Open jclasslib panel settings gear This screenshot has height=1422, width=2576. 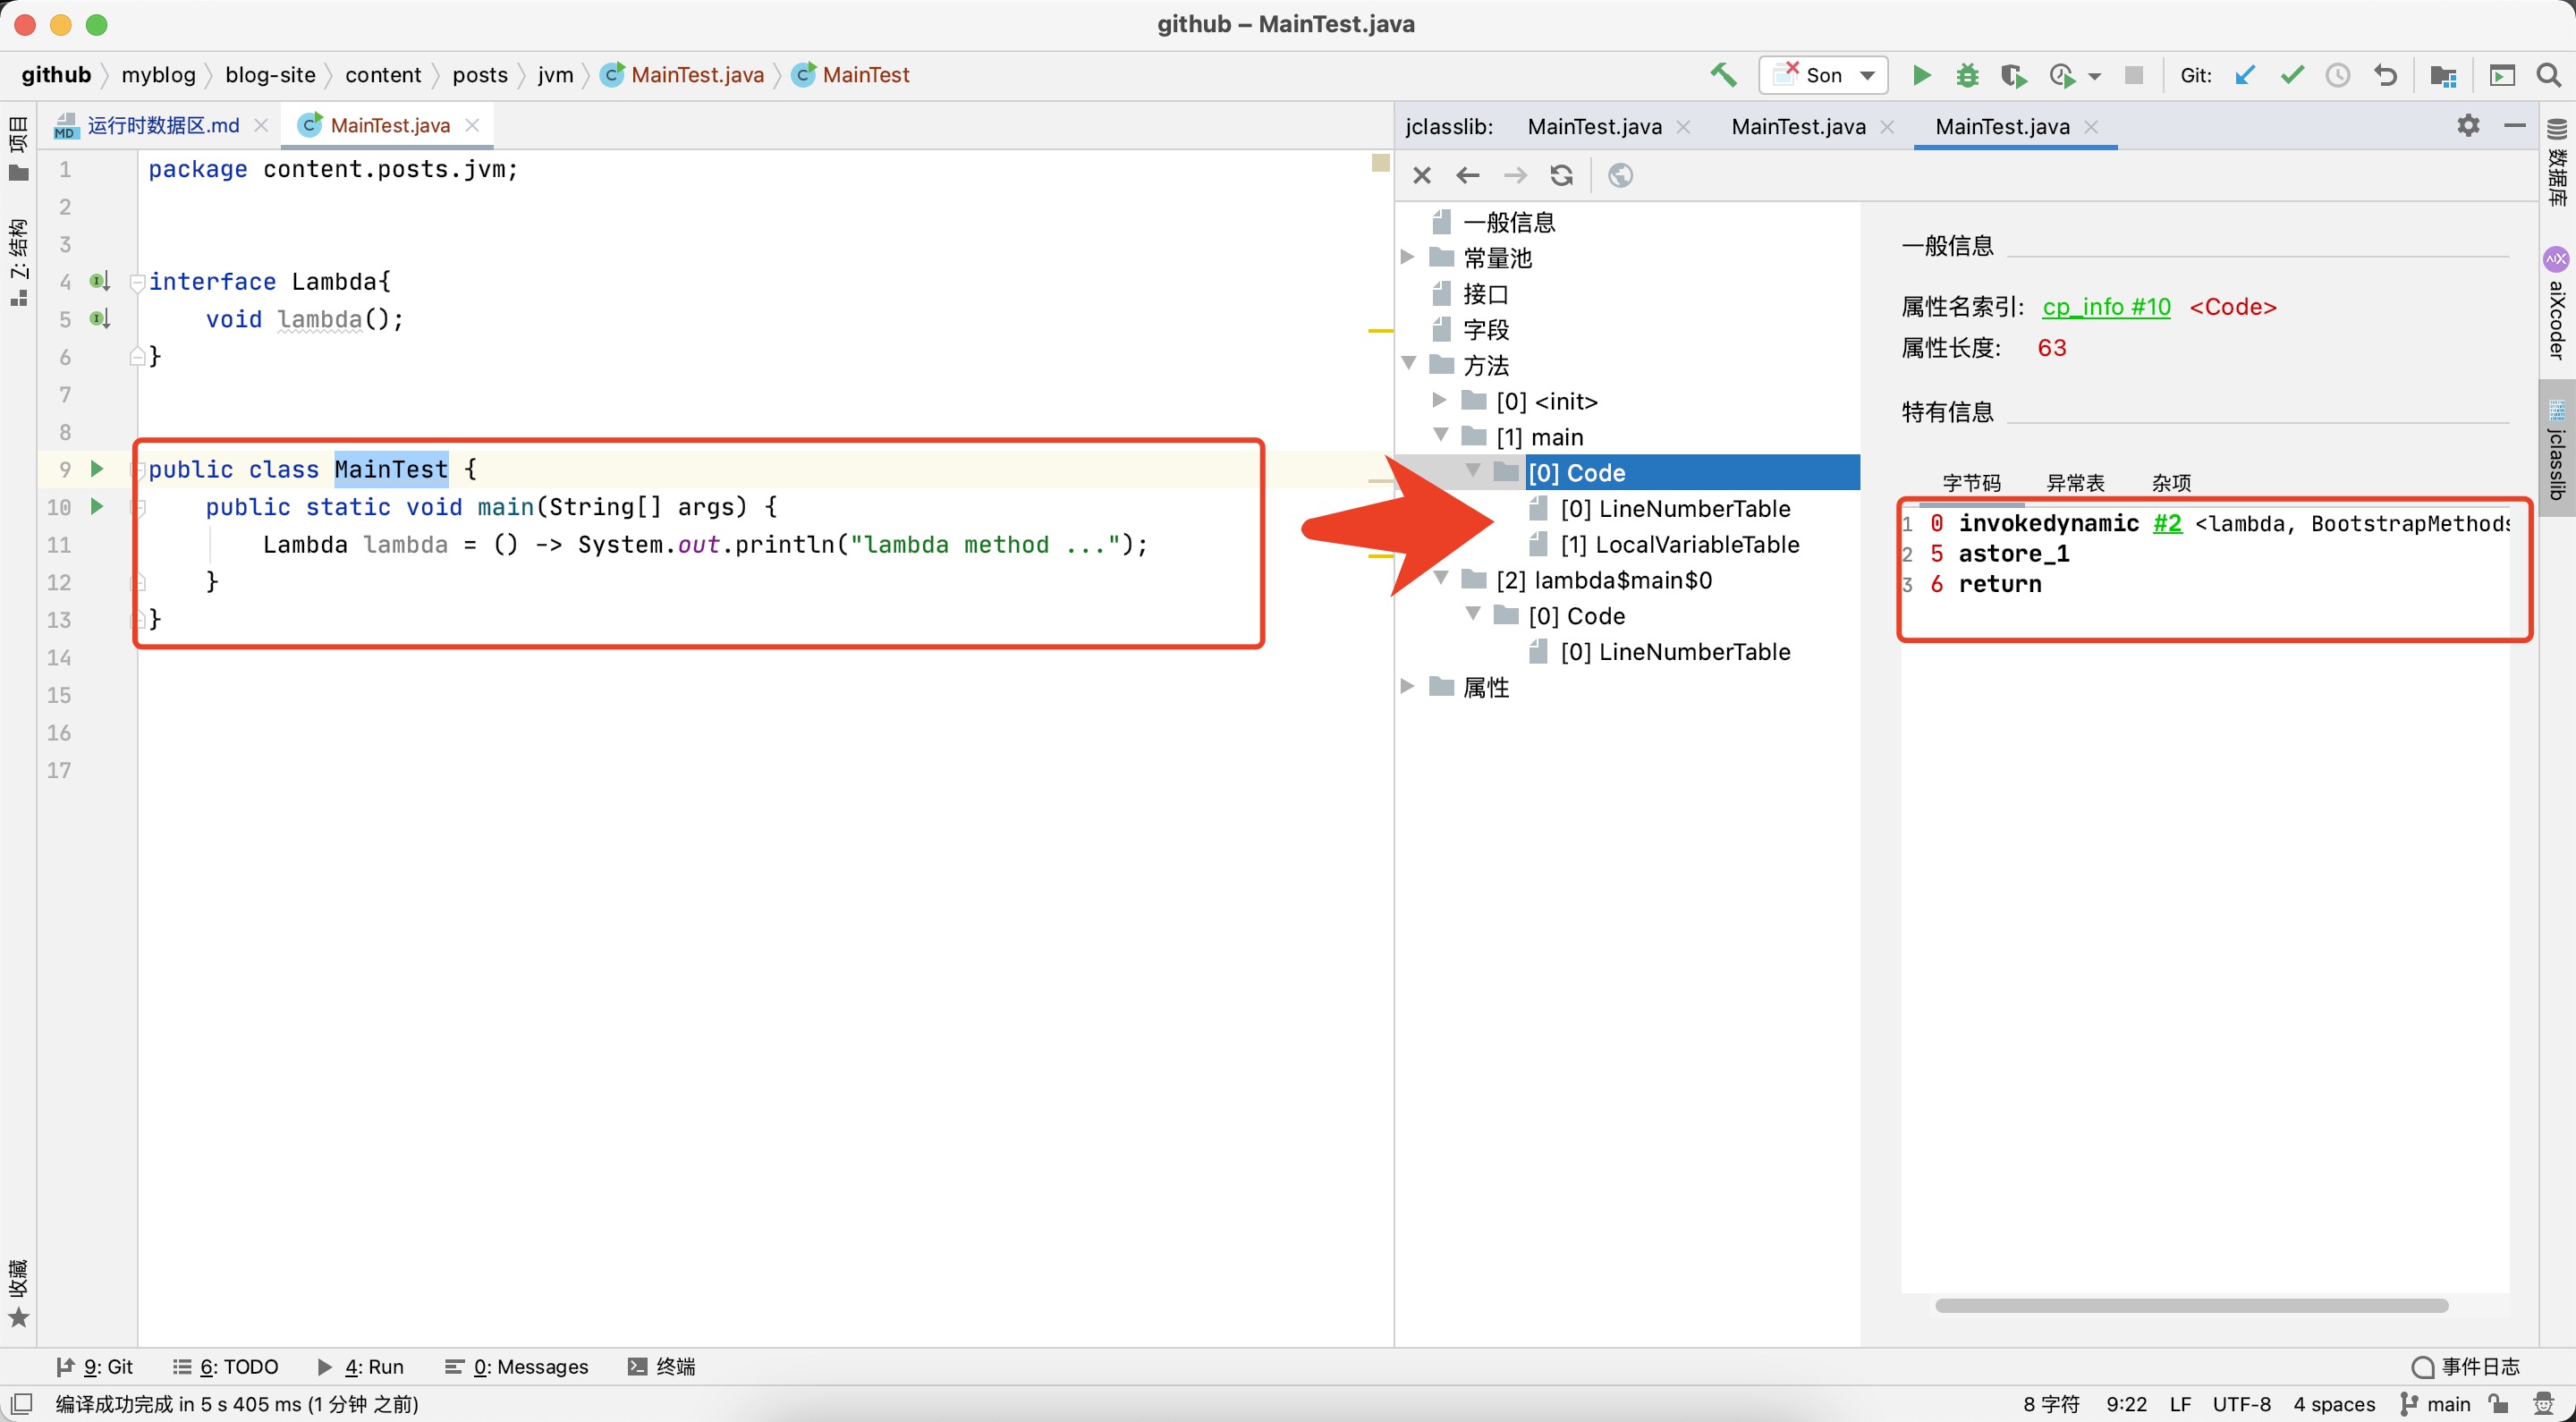(2468, 125)
